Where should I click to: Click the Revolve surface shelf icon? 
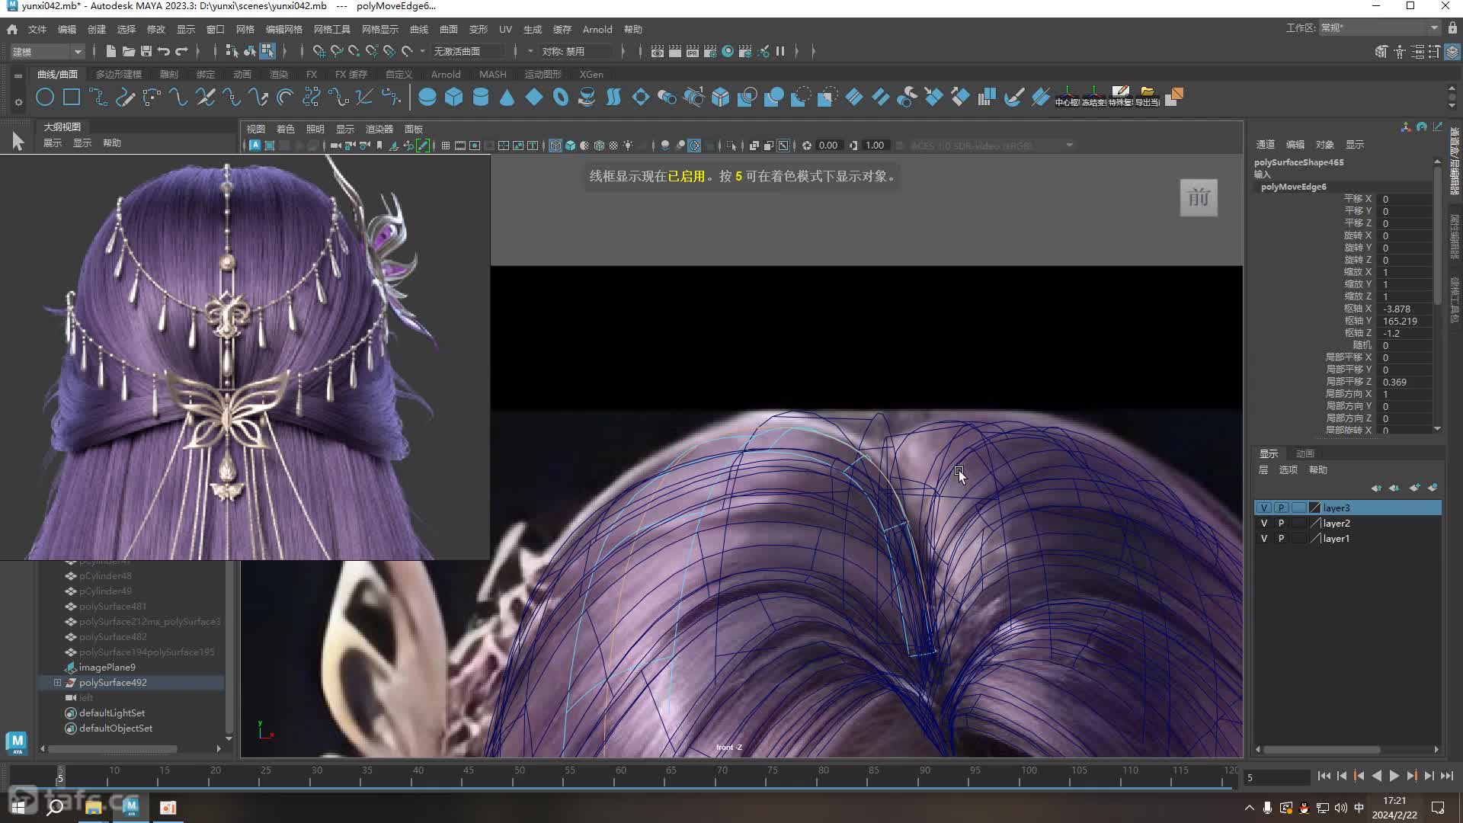[587, 97]
